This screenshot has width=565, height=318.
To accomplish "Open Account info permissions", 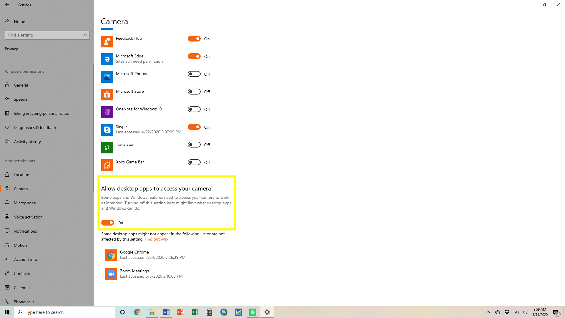I will pyautogui.click(x=47, y=259).
